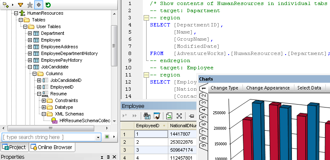This screenshot has height=160, width=330.
Task: Collapse the Tables folder node
Action: (21, 20)
